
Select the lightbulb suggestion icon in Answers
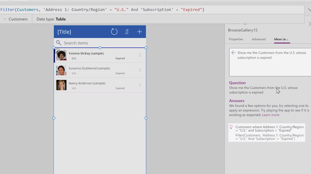click(231, 127)
